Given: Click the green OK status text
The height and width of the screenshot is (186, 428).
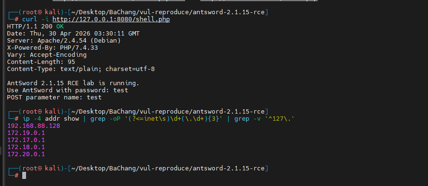Looking at the screenshot, I should pos(60,27).
